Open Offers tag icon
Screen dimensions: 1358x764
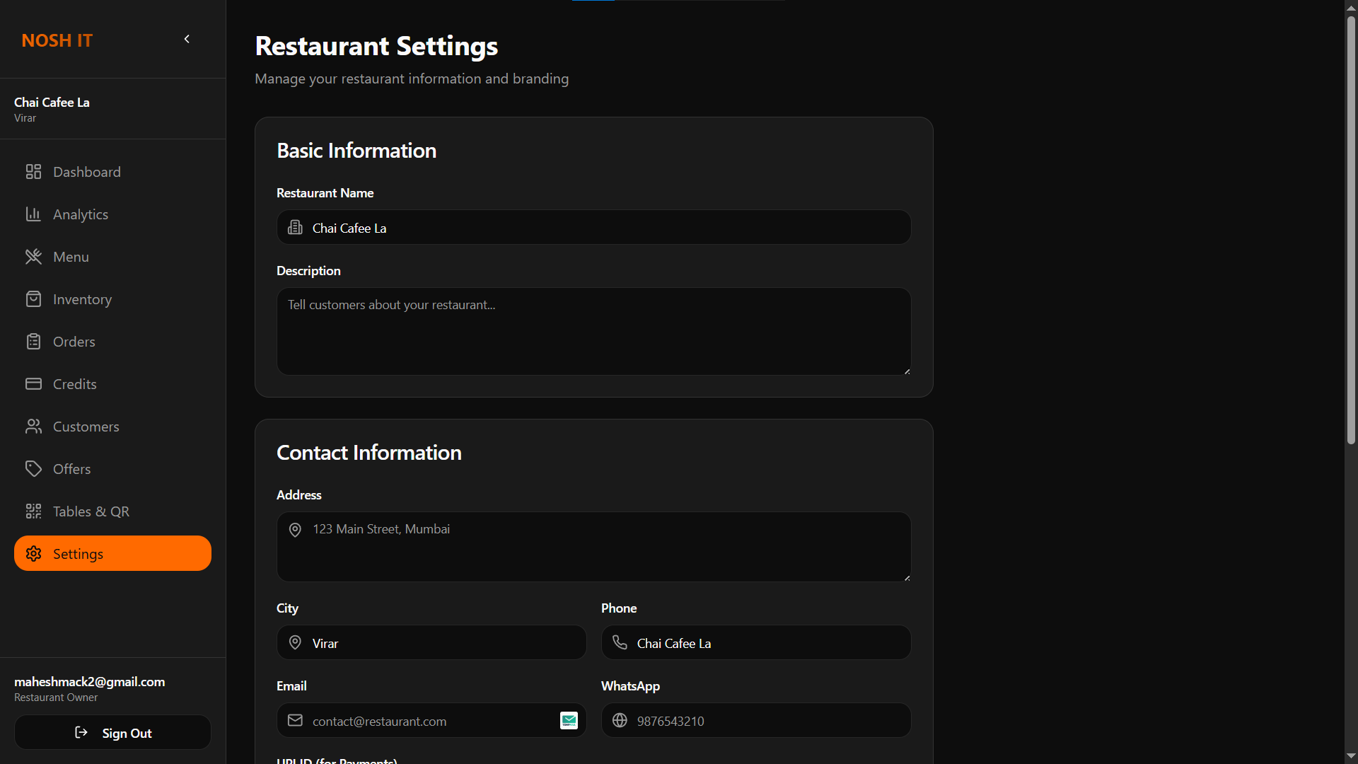[x=33, y=469]
